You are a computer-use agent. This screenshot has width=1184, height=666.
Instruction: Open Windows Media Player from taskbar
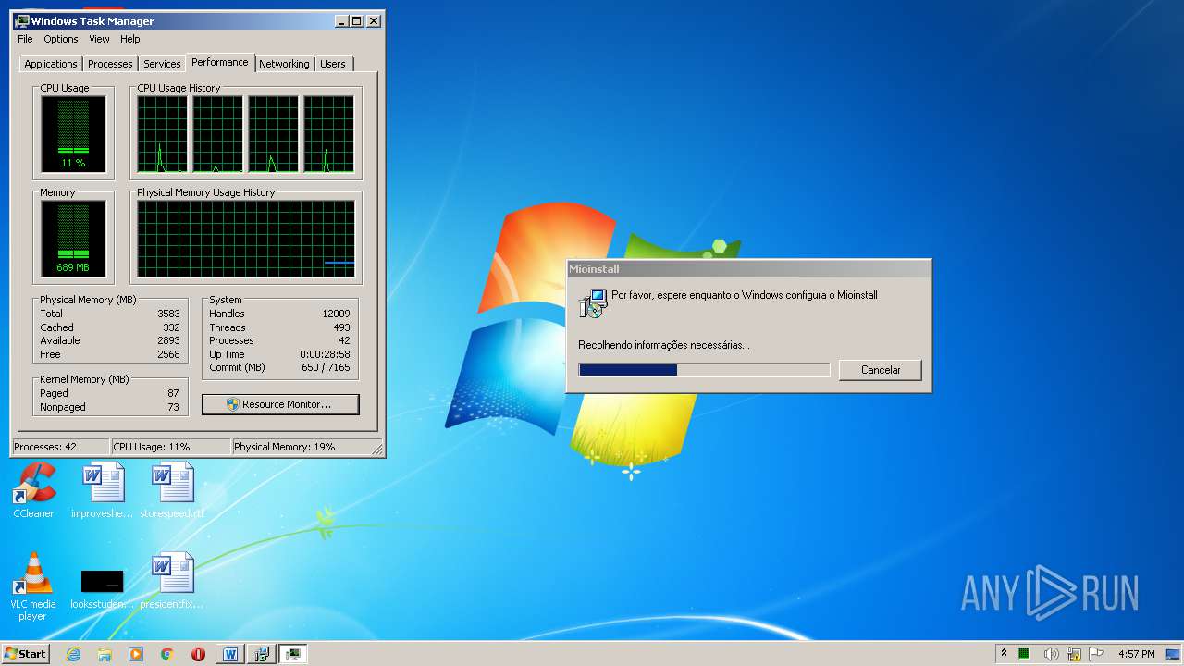tap(136, 654)
